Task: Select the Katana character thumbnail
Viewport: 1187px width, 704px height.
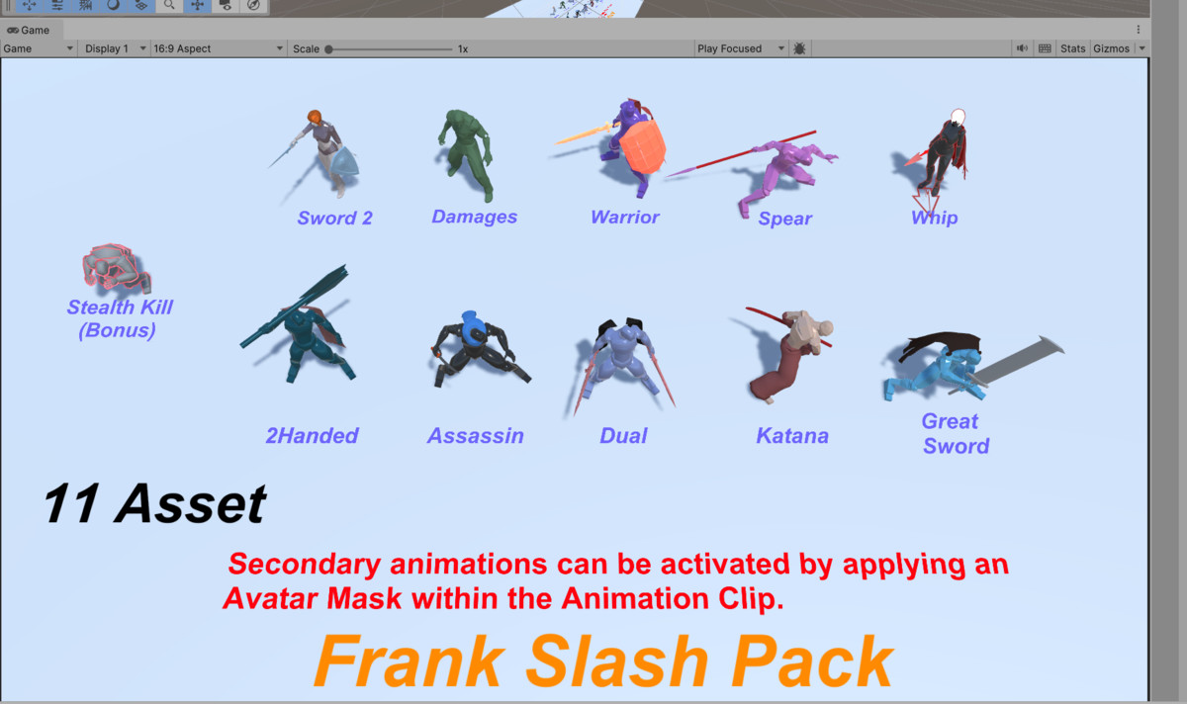Action: [791, 356]
